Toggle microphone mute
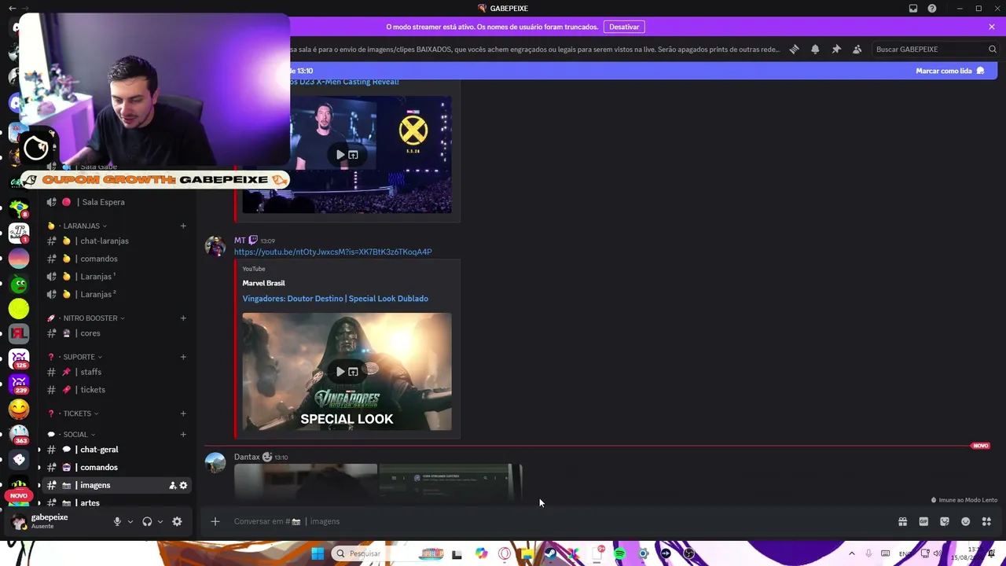The width and height of the screenshot is (1006, 566). 117,521
